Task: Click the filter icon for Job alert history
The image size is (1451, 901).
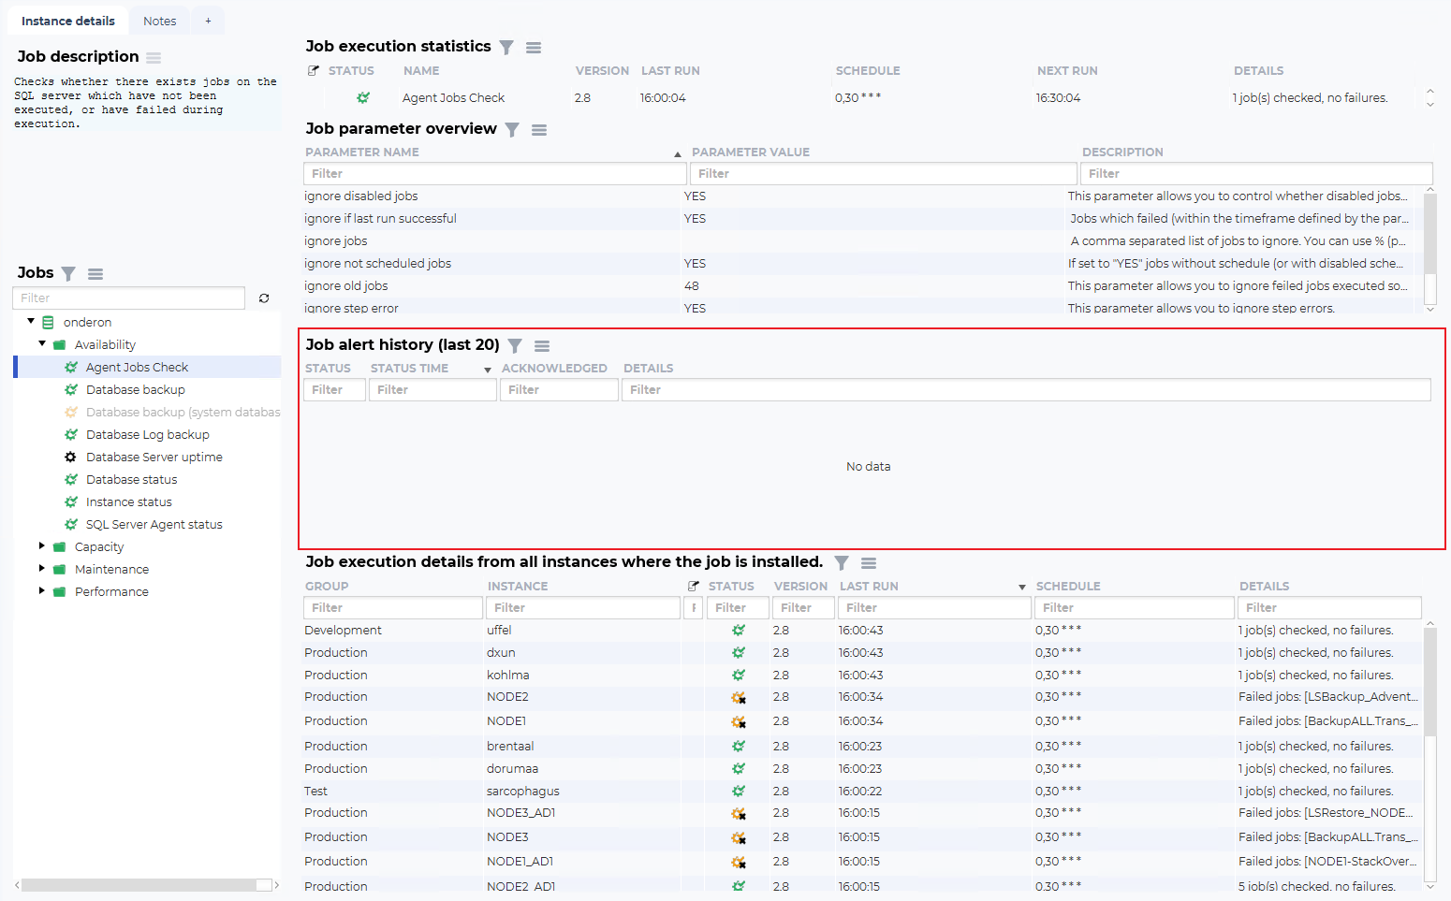Action: tap(515, 346)
